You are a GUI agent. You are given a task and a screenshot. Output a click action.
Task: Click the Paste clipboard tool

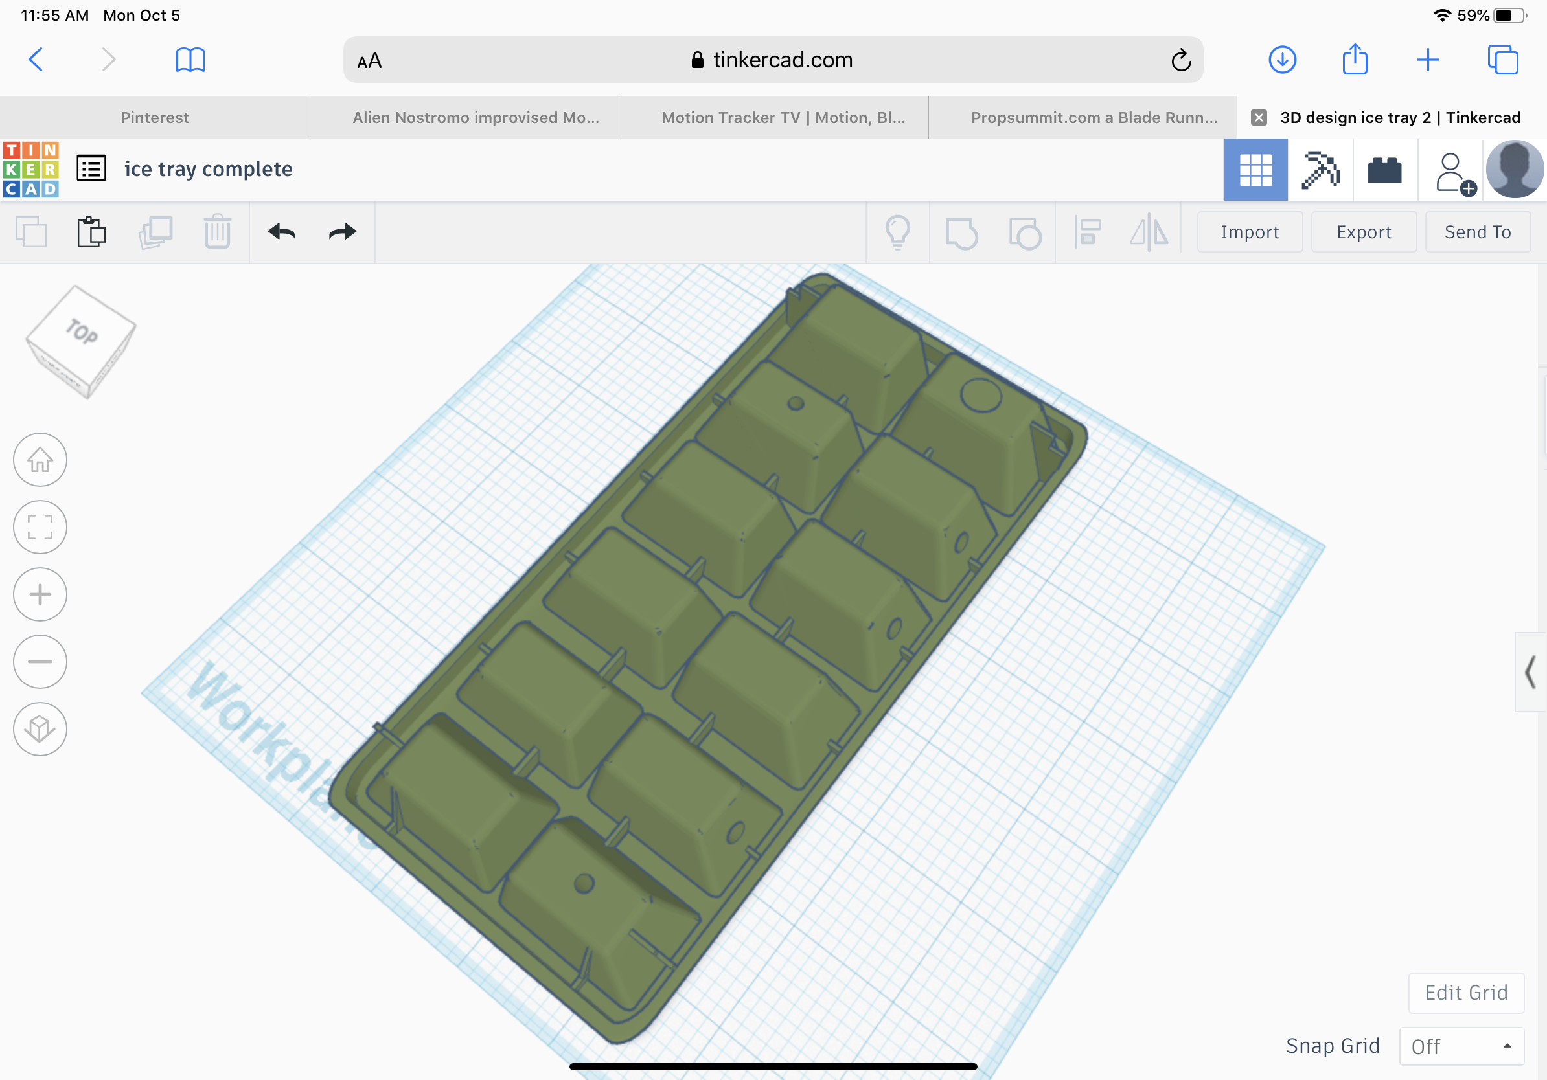(x=91, y=232)
